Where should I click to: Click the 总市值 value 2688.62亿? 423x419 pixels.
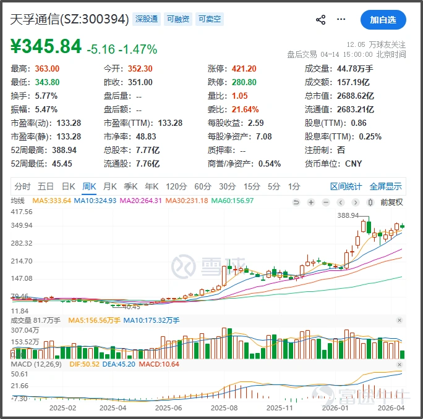pos(356,96)
